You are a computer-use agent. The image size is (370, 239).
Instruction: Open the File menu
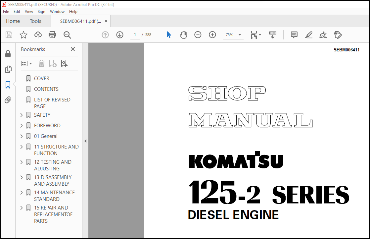(x=6, y=12)
